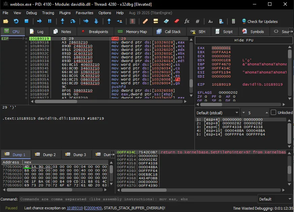The image size is (294, 212).
Task: Restart the debuggee with restart icon
Action: [16, 21]
